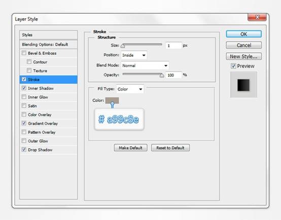Open the Position dropdown

(134, 55)
